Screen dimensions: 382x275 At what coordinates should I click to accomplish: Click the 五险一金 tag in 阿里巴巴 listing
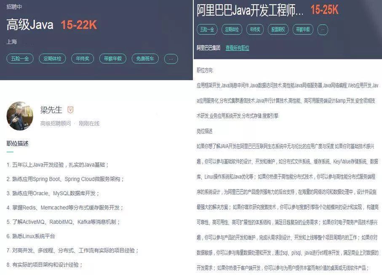coord(207,29)
